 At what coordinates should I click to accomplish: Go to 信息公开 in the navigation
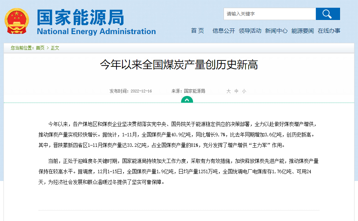[224, 31]
